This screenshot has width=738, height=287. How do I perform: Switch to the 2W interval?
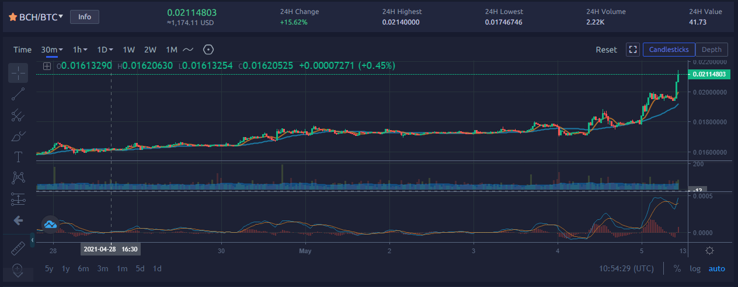[x=150, y=50]
